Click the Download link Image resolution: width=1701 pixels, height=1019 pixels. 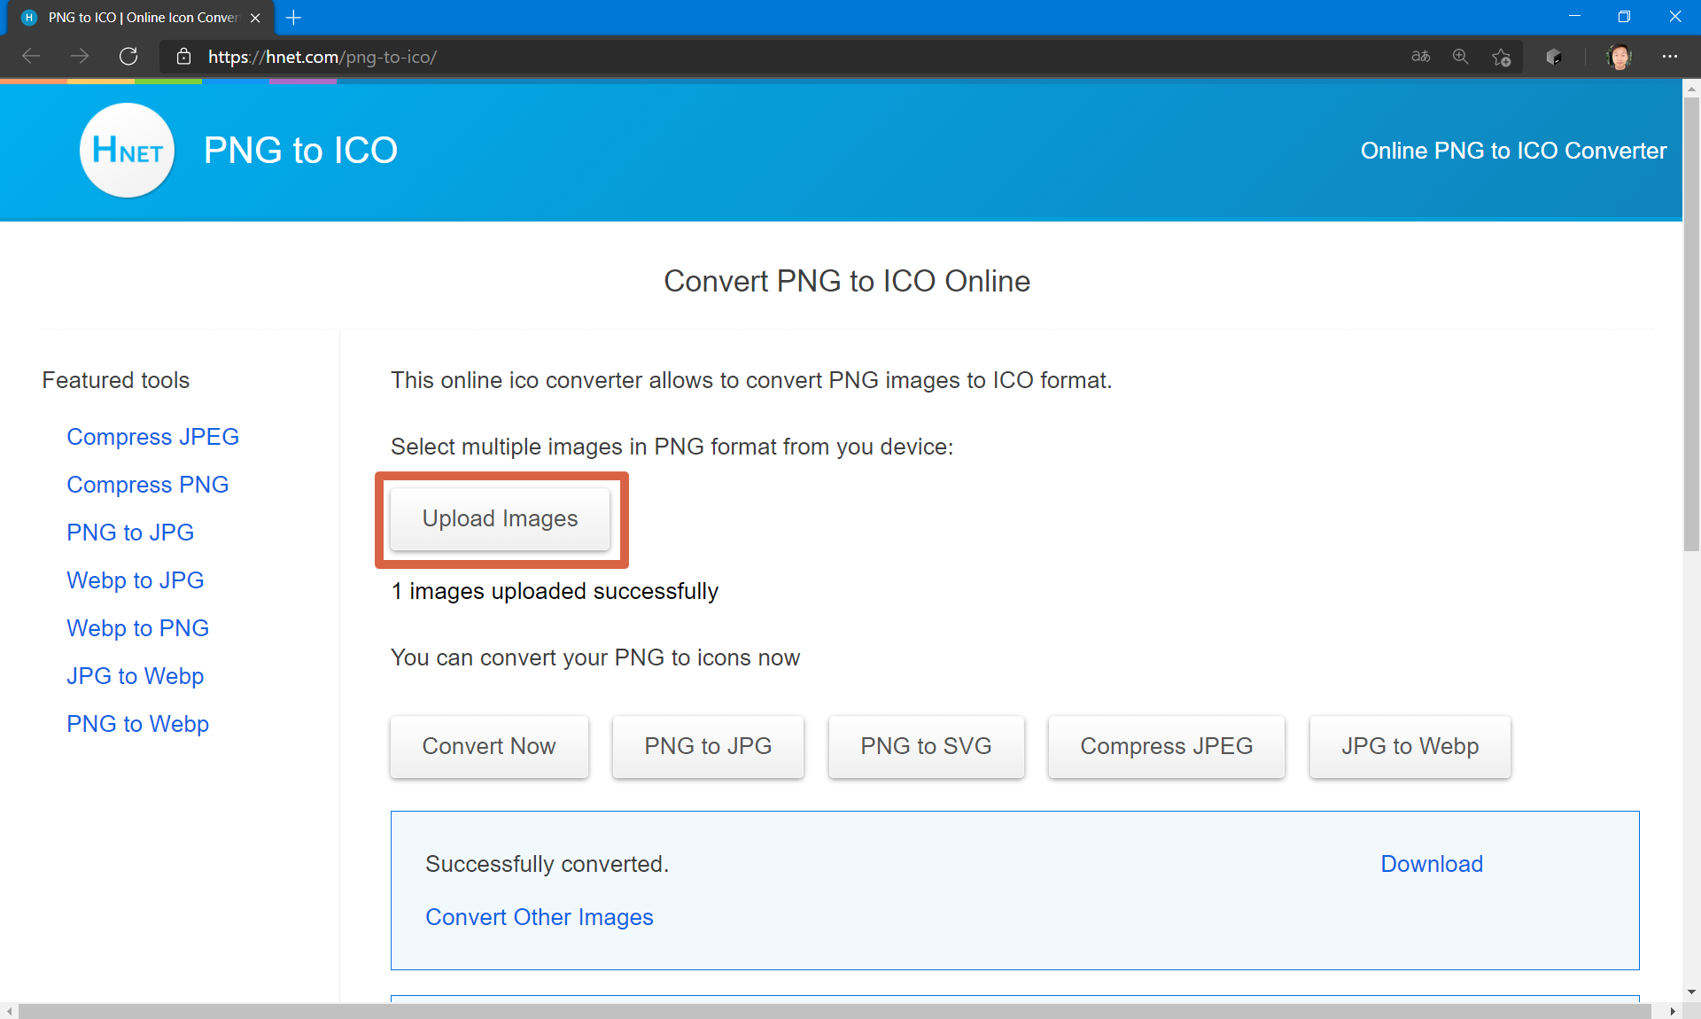point(1431,864)
